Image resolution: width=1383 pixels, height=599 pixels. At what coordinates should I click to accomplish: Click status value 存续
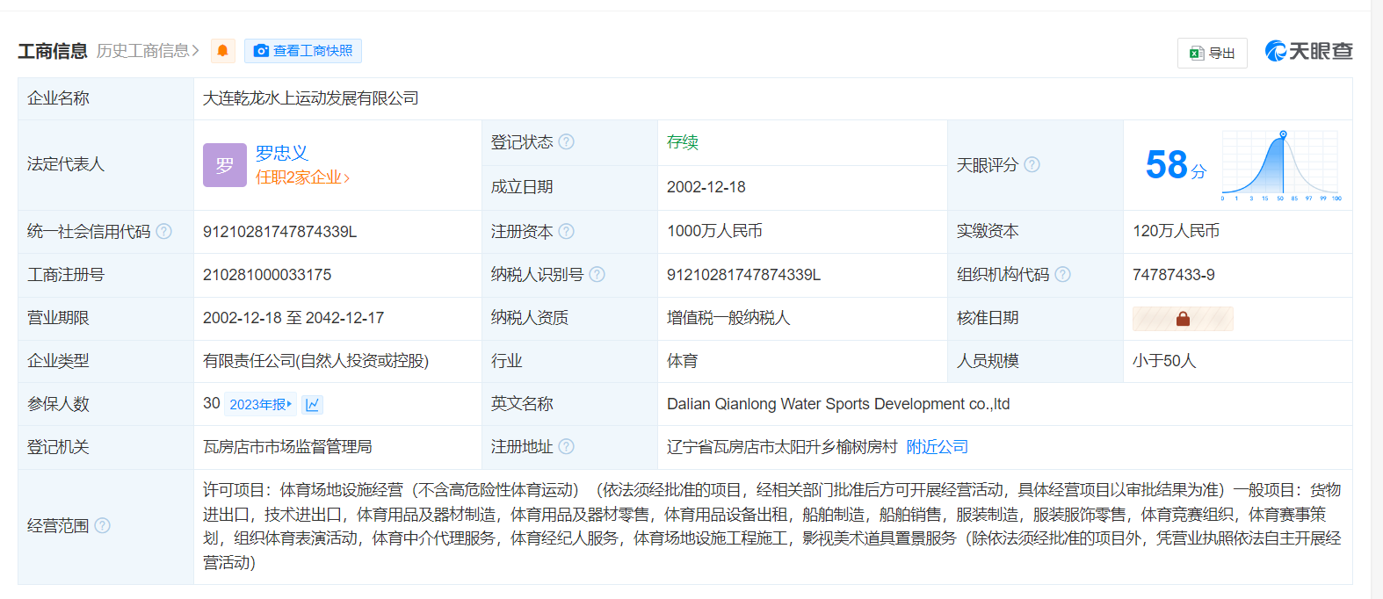[x=683, y=142]
